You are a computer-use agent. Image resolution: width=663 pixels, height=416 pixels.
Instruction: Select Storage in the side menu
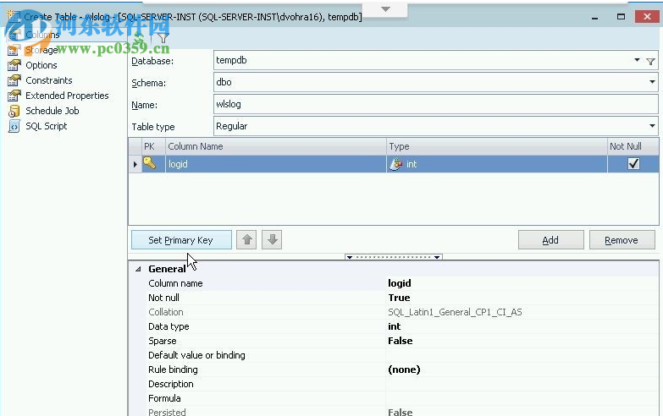[41, 50]
